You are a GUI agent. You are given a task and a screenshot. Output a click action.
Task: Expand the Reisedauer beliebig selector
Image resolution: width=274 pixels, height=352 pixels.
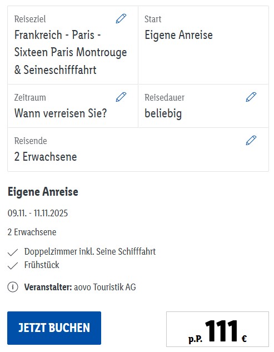203,106
